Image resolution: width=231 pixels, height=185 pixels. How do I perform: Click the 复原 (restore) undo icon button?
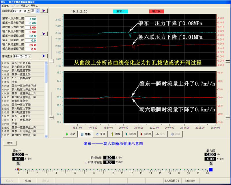(x=101, y=134)
